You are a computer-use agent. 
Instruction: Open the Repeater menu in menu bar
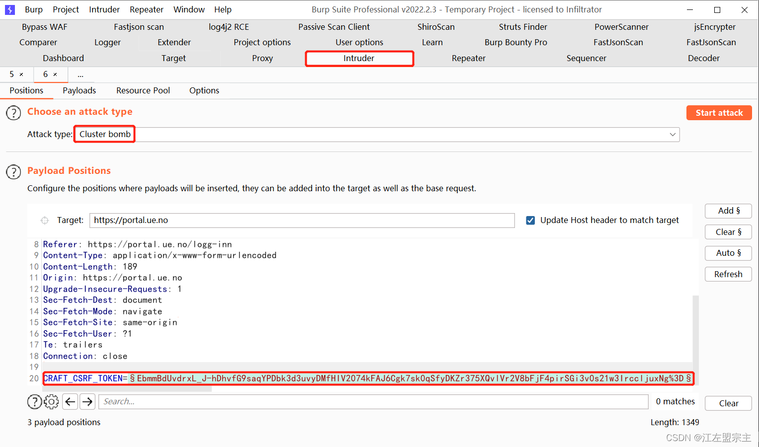(147, 9)
